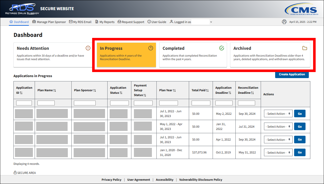324x184 pixels.
Task: Open the Manage Plan Sponsor menu item
Action: (x=49, y=22)
